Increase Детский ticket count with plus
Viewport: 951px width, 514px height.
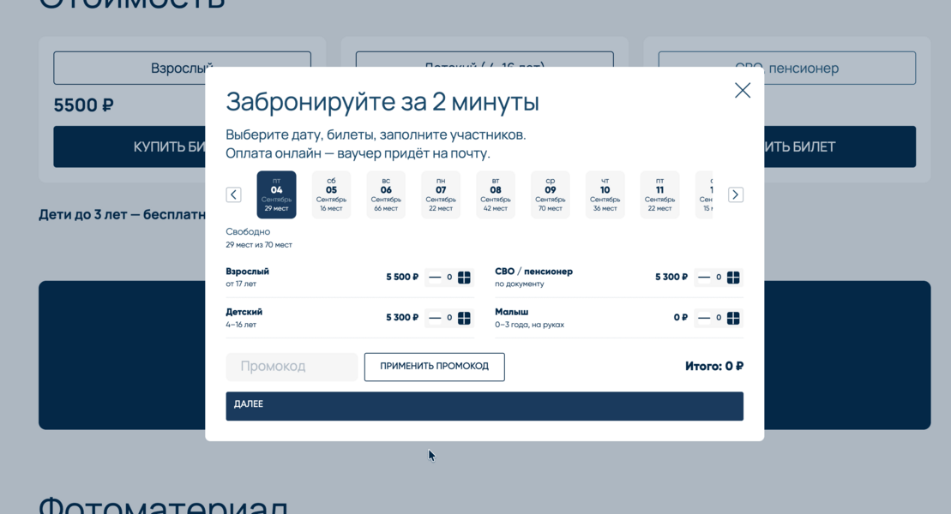[x=464, y=318]
